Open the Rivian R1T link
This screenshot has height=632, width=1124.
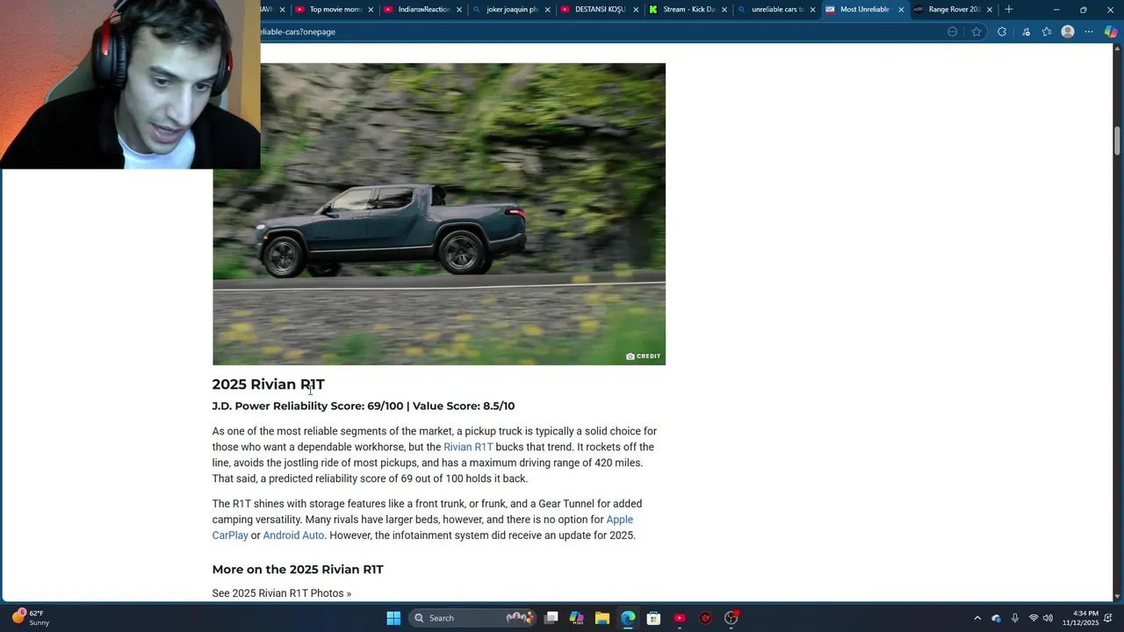point(468,447)
